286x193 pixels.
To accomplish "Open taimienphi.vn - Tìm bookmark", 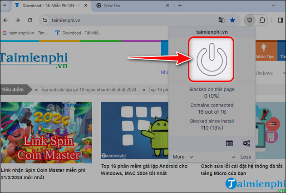I will click(x=25, y=33).
